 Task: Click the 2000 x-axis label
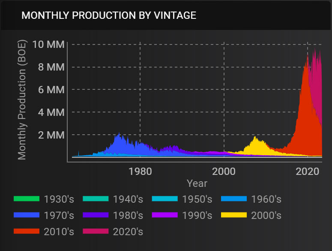click(x=224, y=171)
